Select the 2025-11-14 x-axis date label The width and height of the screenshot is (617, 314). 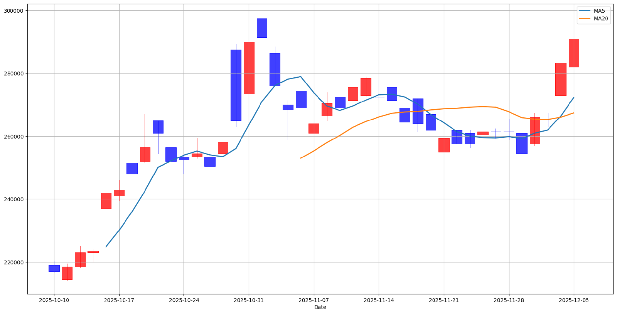point(379,300)
